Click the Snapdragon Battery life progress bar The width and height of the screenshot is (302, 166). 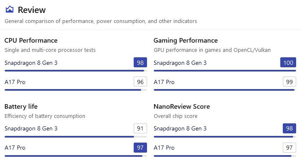76,137
